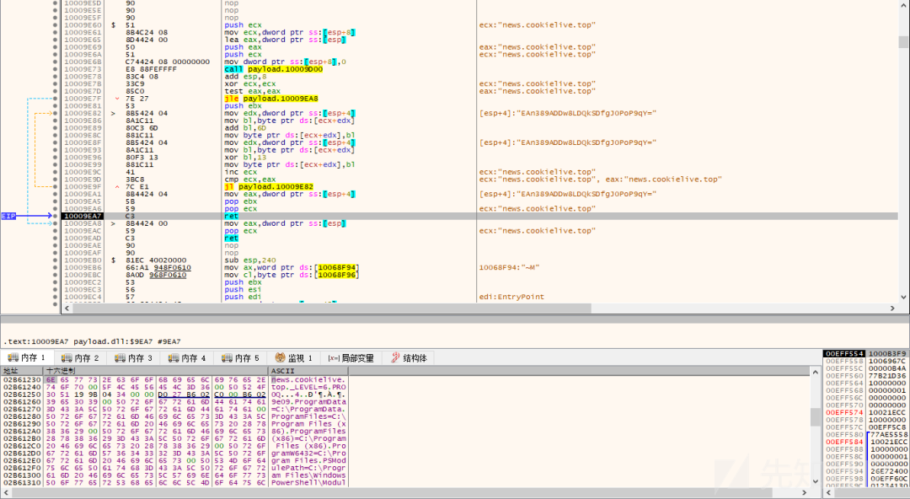The width and height of the screenshot is (910, 499).
Task: Toggle breakpoint dot at address 10009EB0
Action: 55,260
